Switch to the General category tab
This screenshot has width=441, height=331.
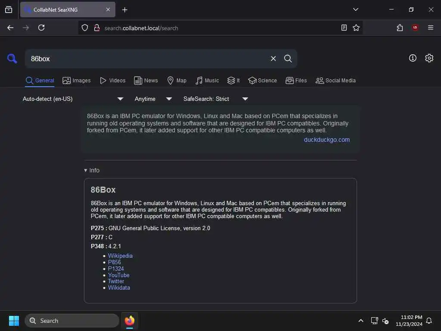tap(40, 81)
